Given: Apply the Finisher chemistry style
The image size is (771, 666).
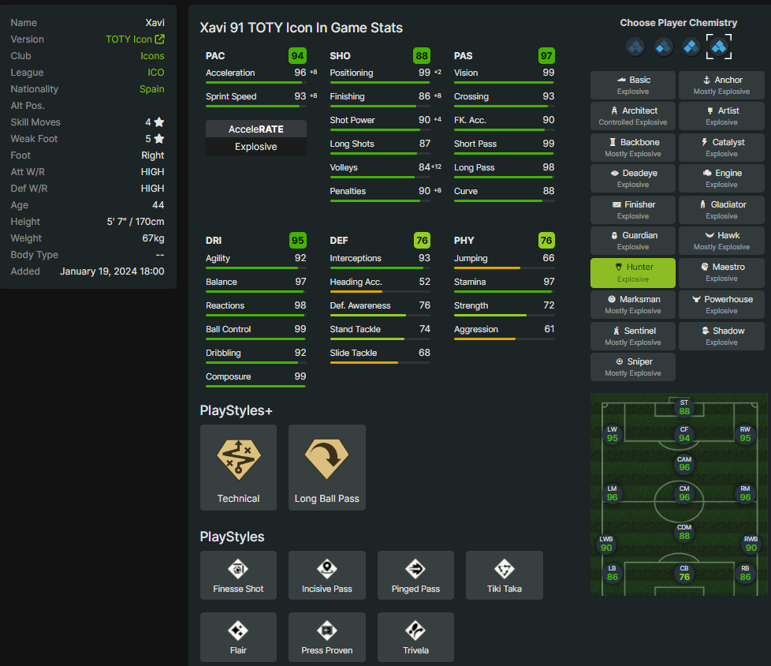Looking at the screenshot, I should pos(633,210).
